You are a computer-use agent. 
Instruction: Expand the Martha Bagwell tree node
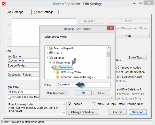[48, 48]
